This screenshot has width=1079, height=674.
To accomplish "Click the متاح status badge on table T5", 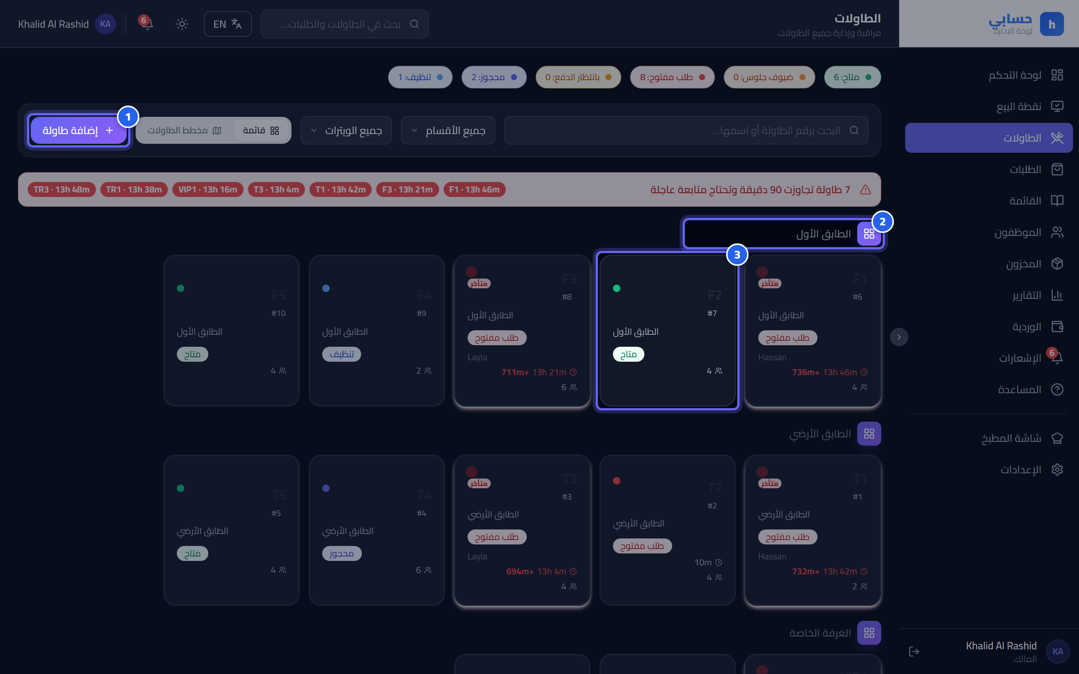I will pyautogui.click(x=192, y=554).
